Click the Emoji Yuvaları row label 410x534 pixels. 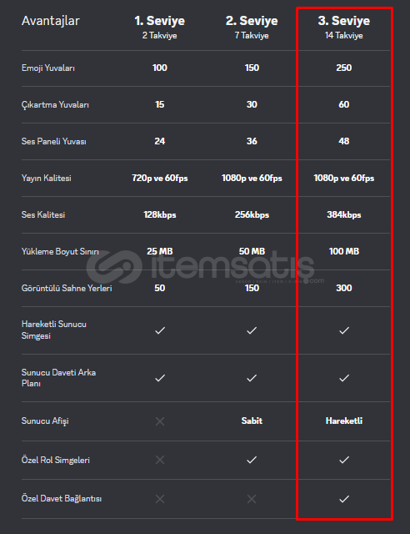[x=48, y=68]
